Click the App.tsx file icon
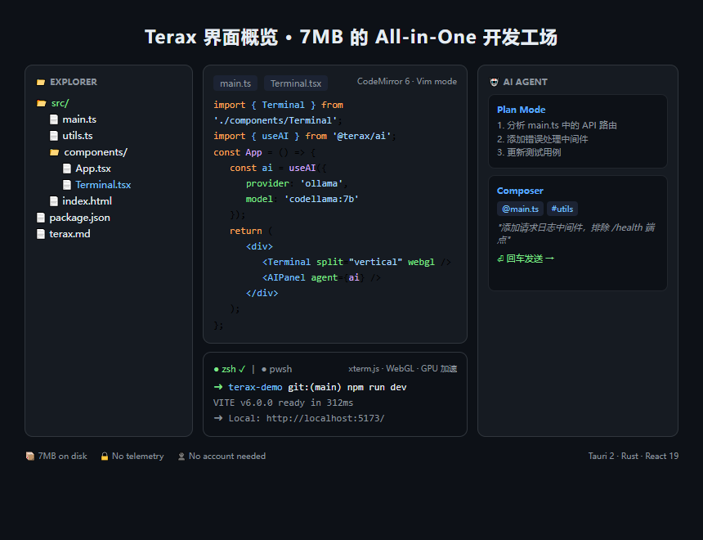 click(67, 169)
